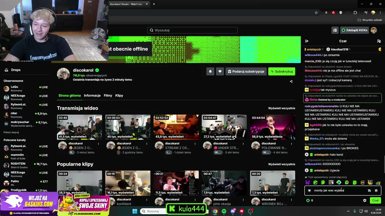Viewport: 385px width, 216px height.
Task: Switch to the Filmy tab
Action: point(108,96)
